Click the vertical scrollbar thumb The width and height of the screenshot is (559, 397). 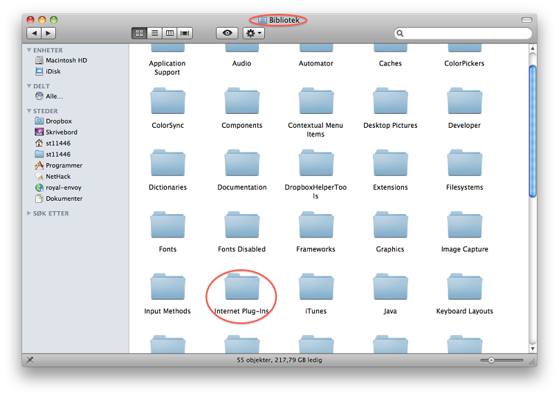tap(532, 131)
